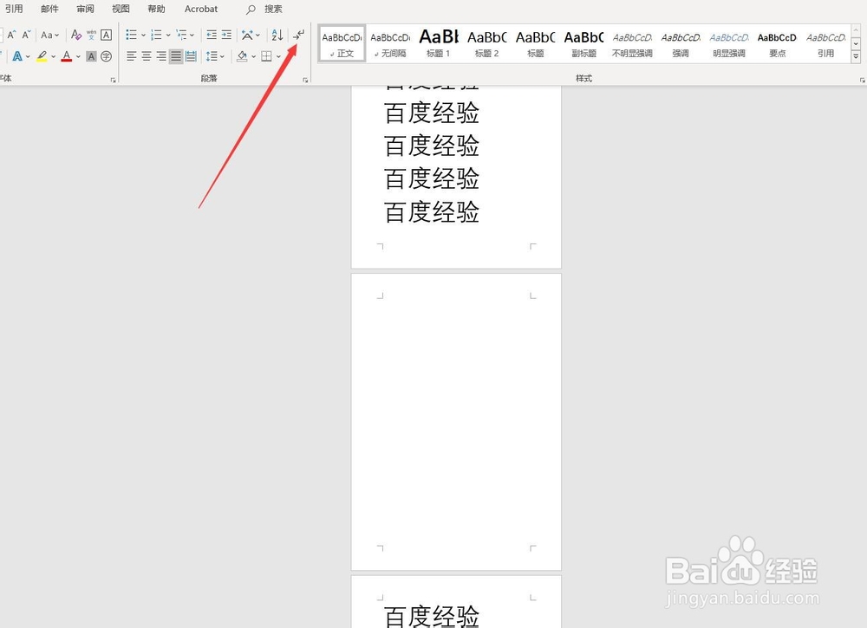867x628 pixels.
Task: Open the 视图 tab
Action: [121, 9]
